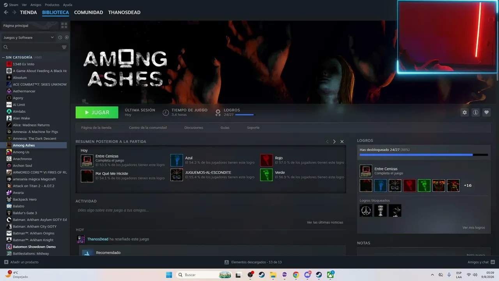Open the Soporte link
This screenshot has height=281, width=499.
pyautogui.click(x=253, y=128)
